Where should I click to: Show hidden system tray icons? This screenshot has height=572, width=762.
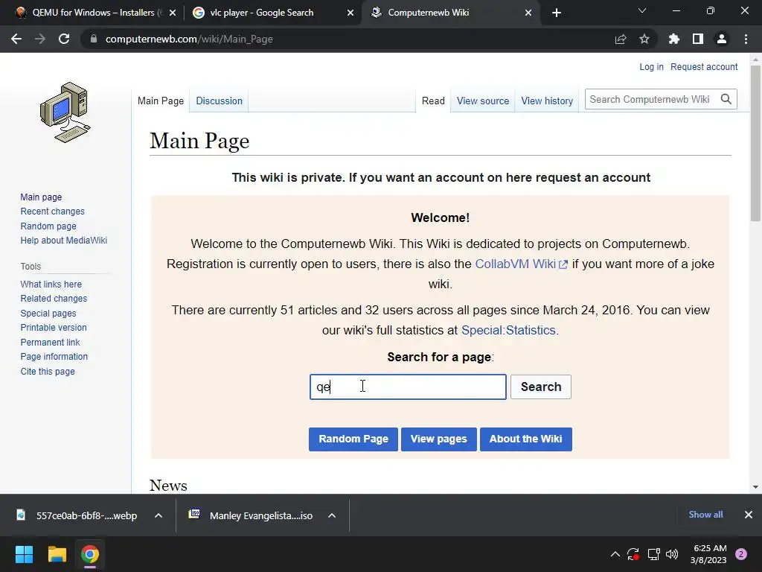(x=615, y=554)
